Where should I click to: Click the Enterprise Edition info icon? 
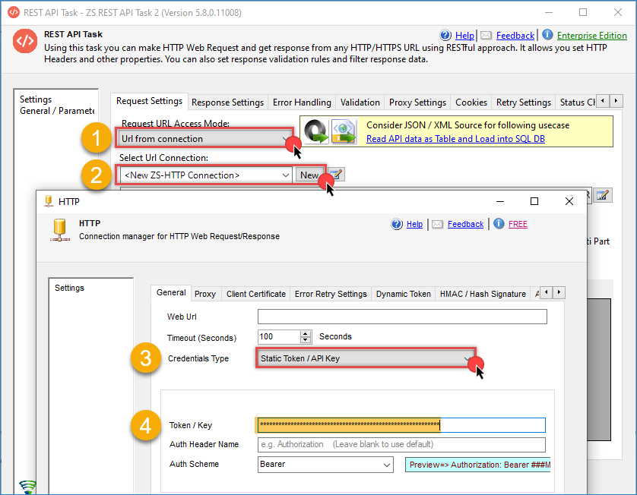click(x=547, y=35)
